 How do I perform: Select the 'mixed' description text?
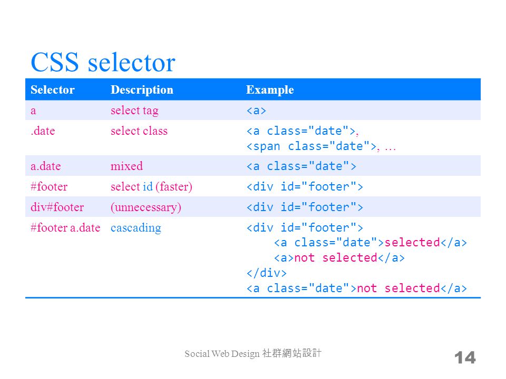pos(126,166)
